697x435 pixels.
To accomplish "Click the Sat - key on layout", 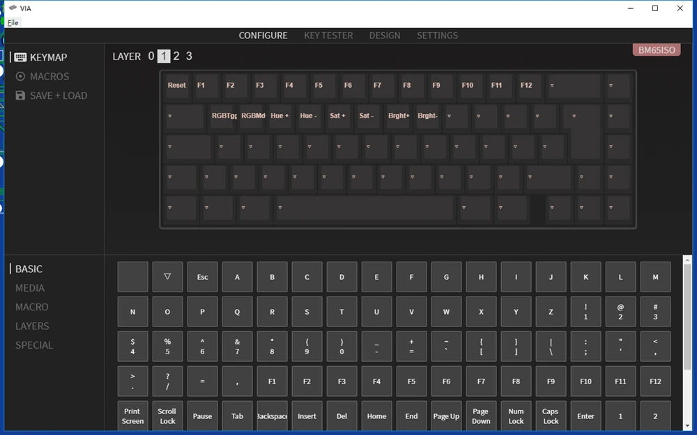I will 367,116.
